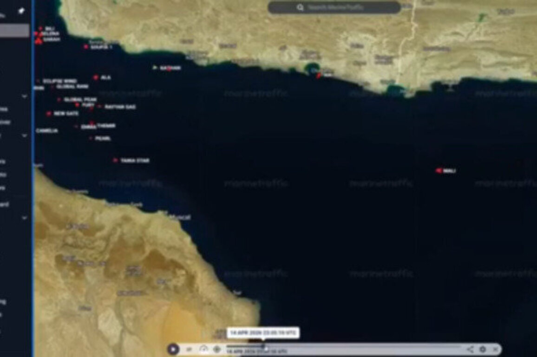Select the GLOBAL PEAK vessel marker
The width and height of the screenshot is (537, 357).
coord(59,100)
